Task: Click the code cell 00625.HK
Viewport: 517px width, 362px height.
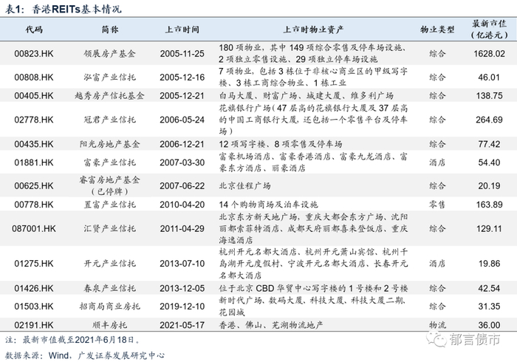Action: tap(34, 185)
